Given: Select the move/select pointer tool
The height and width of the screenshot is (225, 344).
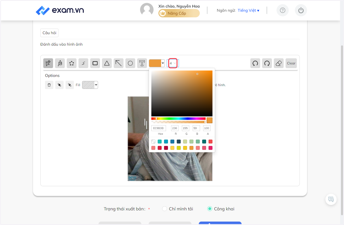Looking at the screenshot, I should [x=48, y=63].
